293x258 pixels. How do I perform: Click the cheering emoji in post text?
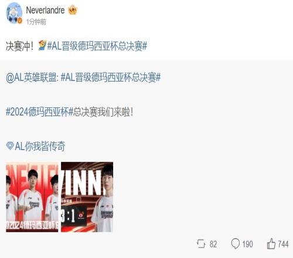point(42,46)
